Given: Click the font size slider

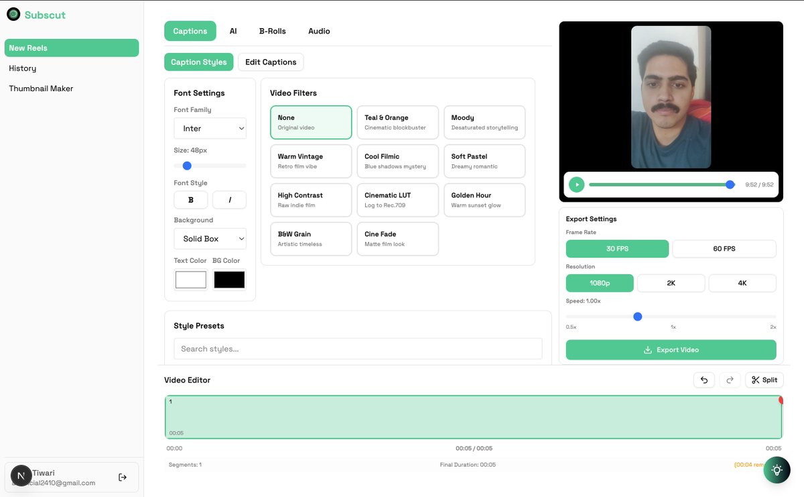Looking at the screenshot, I should [x=210, y=166].
